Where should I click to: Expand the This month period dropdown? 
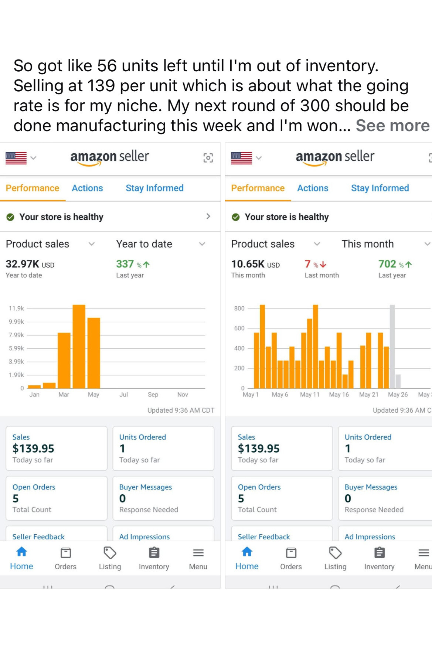pos(427,244)
